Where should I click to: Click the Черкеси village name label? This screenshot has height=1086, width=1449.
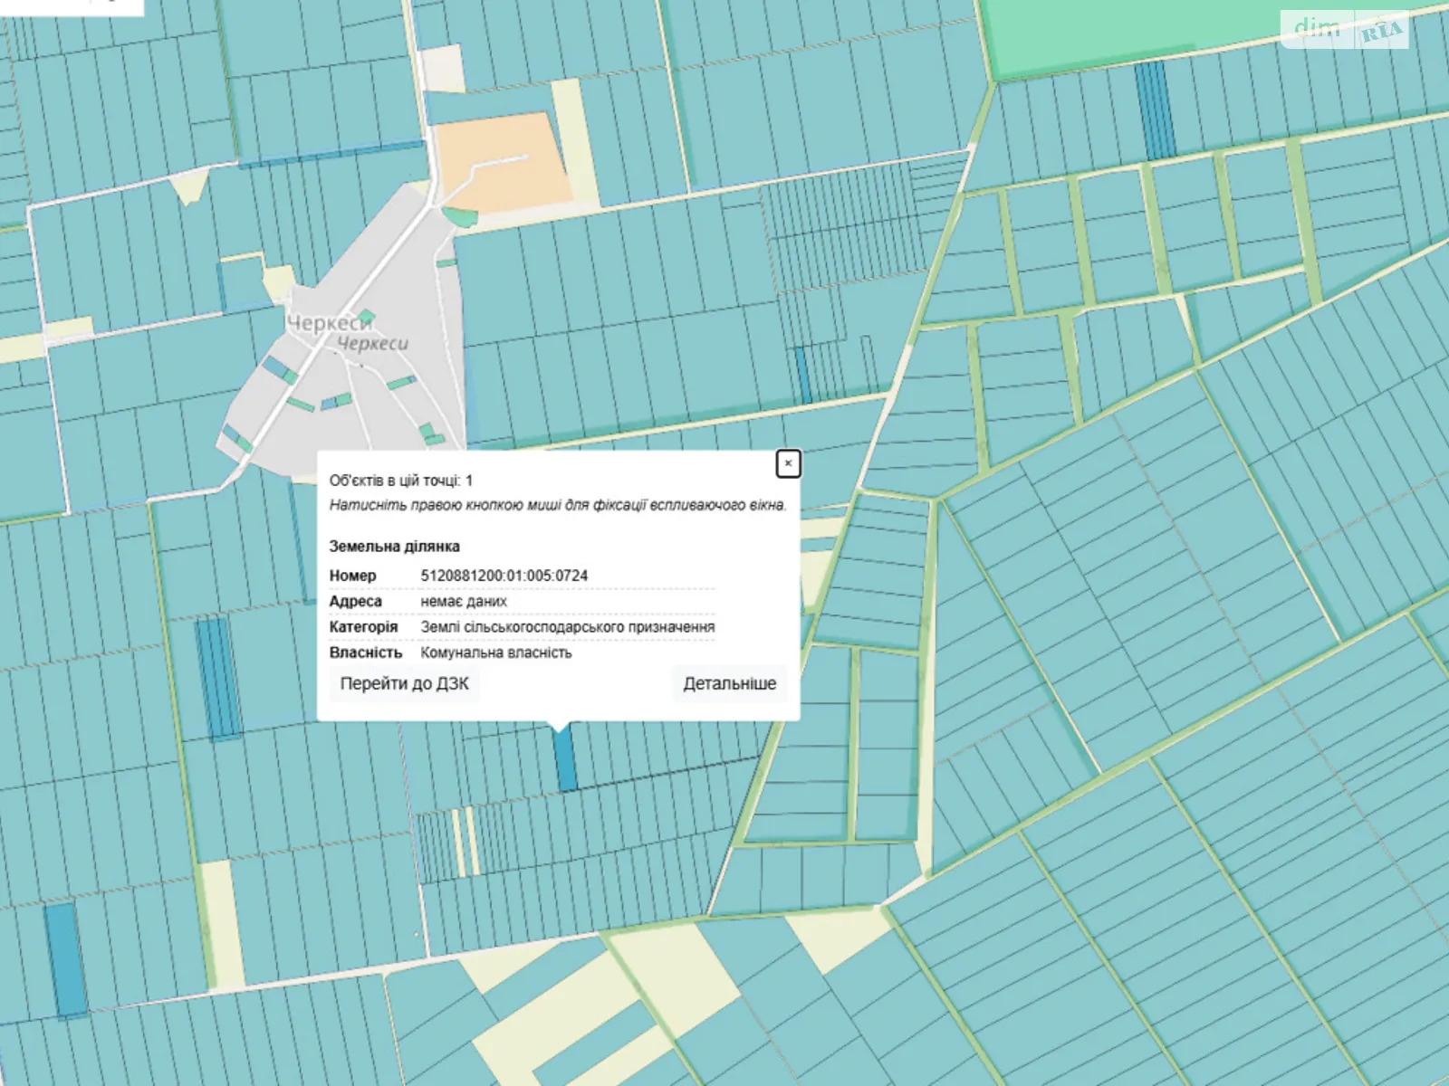click(331, 323)
